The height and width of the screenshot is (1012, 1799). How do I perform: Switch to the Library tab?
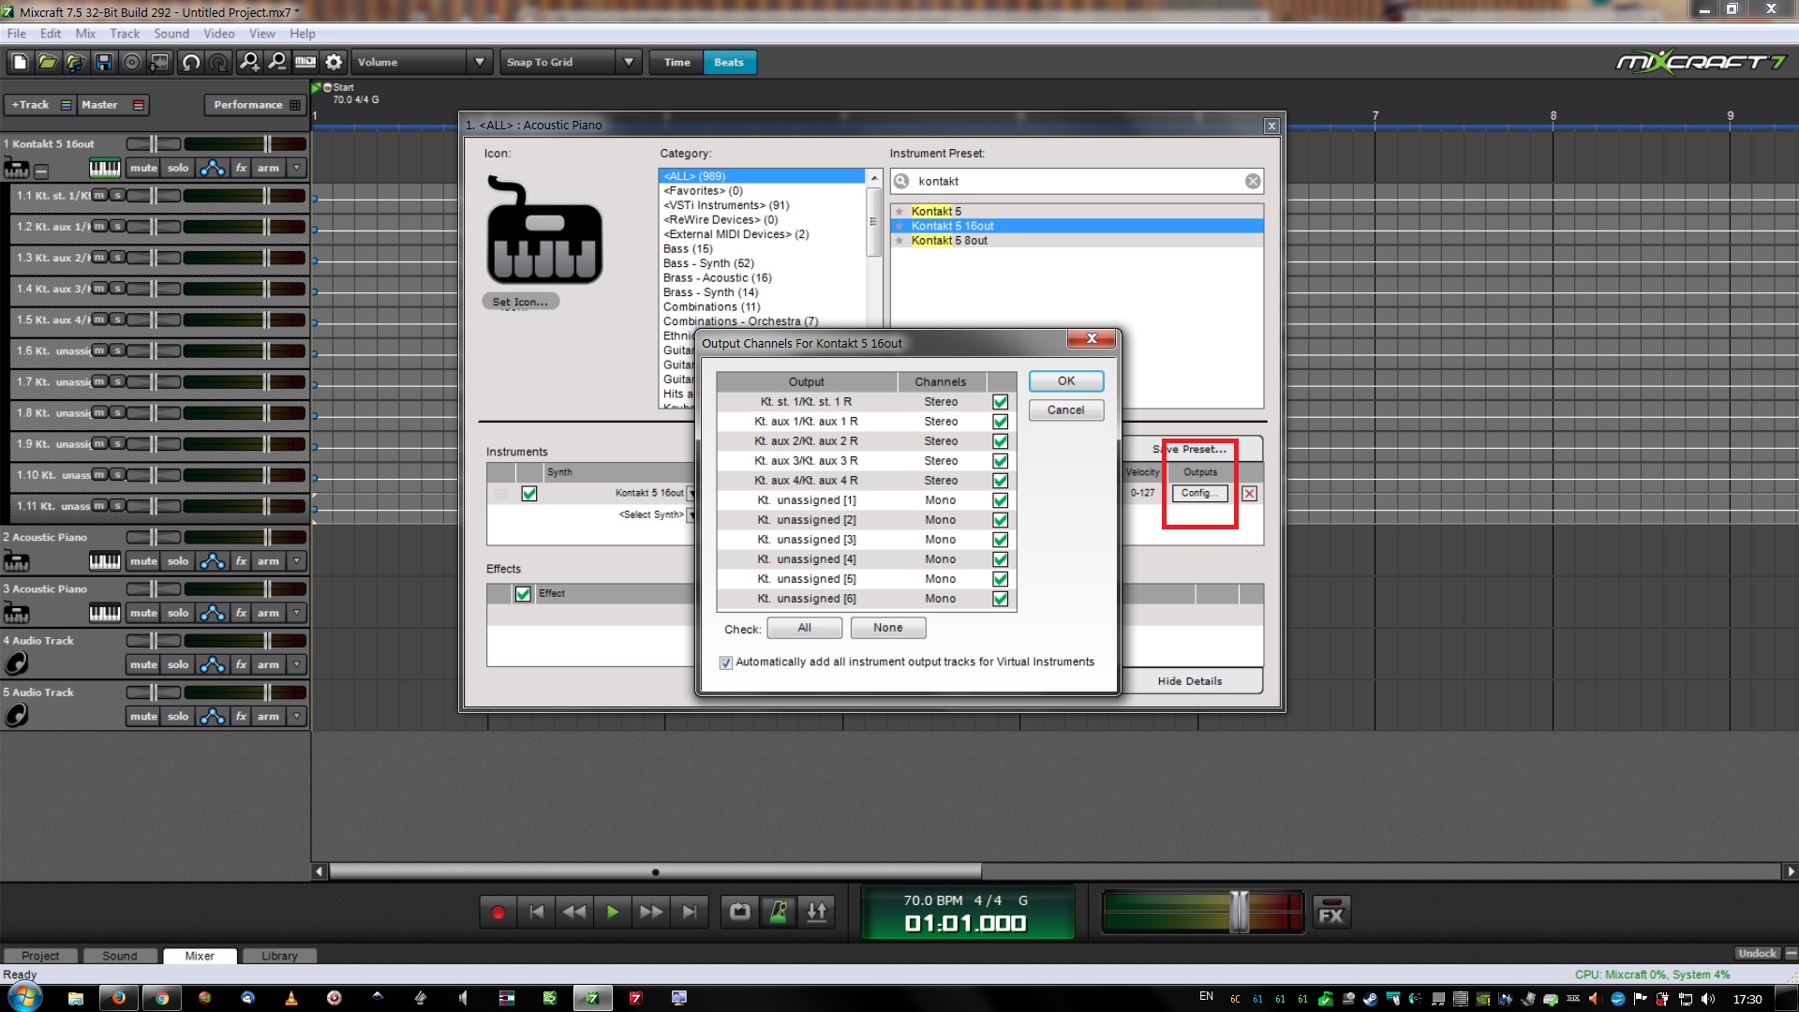(x=279, y=956)
